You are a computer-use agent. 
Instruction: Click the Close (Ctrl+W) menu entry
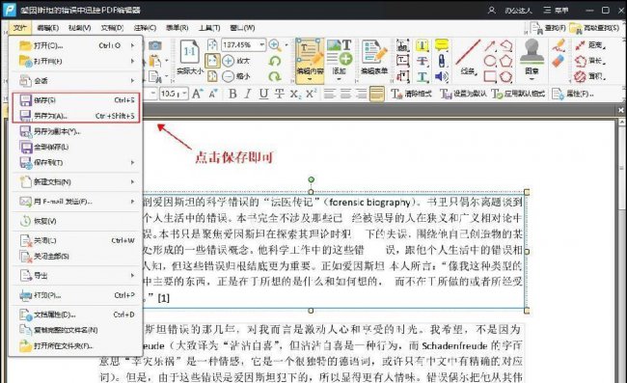[x=75, y=240]
